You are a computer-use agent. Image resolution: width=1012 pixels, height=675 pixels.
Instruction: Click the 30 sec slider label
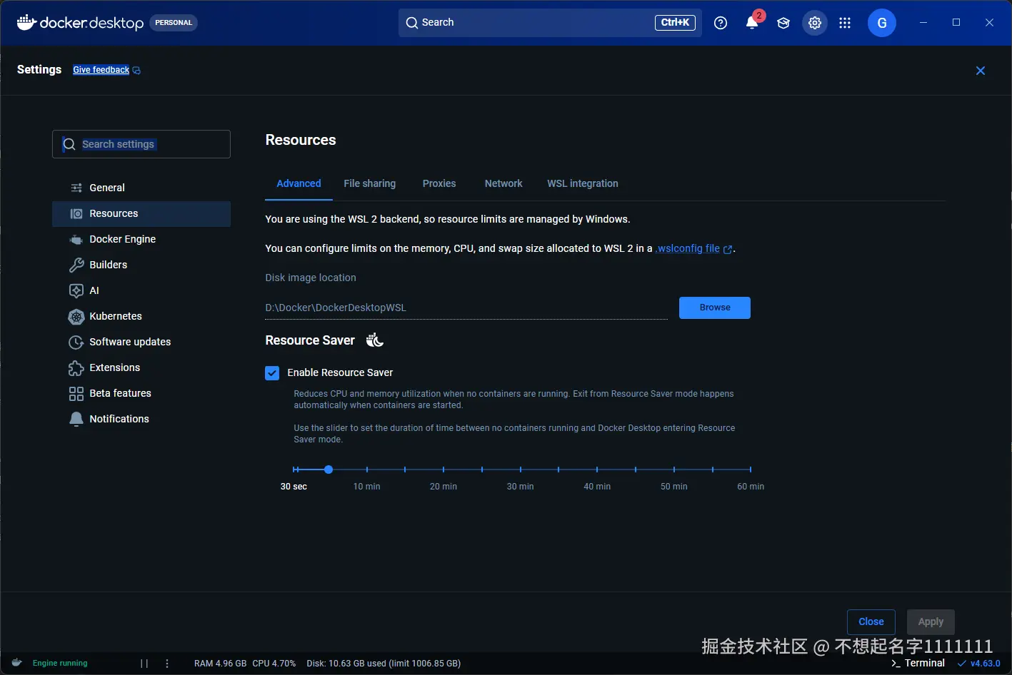[x=294, y=487]
